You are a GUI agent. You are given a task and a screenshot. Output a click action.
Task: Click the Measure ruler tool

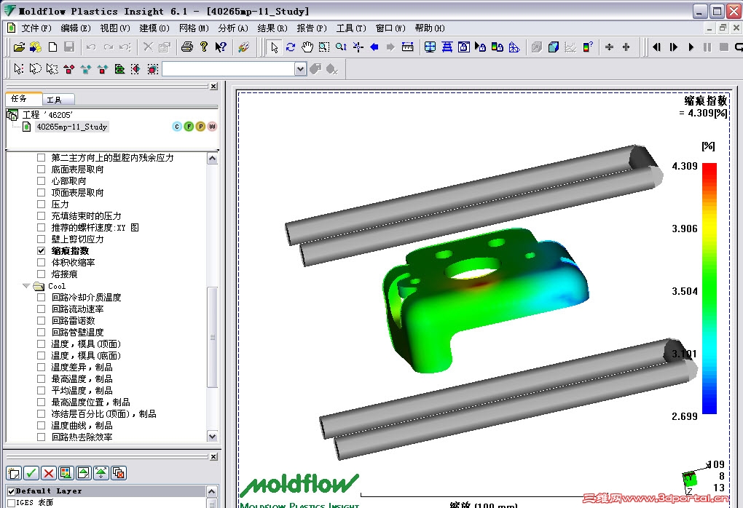tap(407, 47)
